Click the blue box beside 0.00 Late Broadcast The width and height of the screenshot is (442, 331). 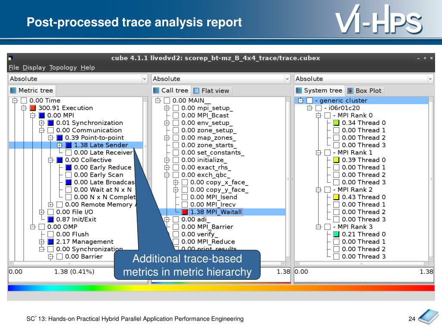(x=69, y=182)
